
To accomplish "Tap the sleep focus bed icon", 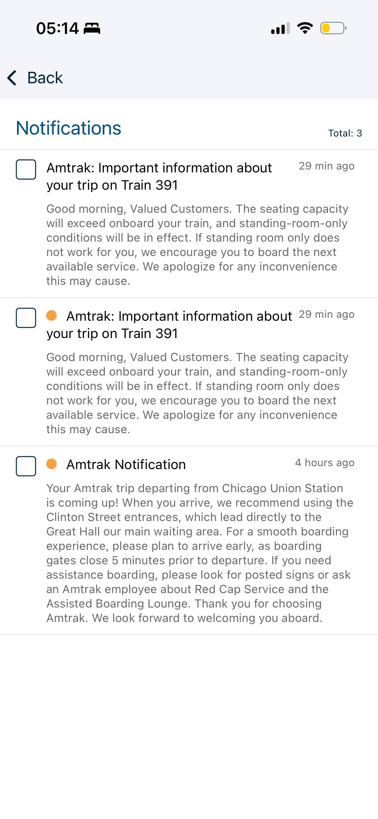I will coord(92,29).
